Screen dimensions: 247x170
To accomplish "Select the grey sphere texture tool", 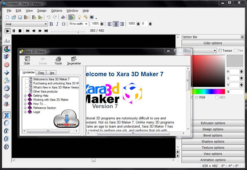I will coord(7,88).
